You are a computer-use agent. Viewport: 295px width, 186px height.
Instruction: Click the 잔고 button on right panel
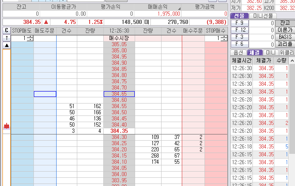(x=285, y=23)
